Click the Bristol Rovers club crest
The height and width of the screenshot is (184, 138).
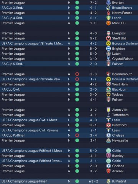(x=108, y=8)
